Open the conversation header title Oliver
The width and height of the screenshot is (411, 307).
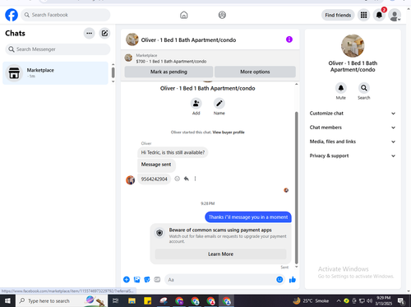point(188,40)
